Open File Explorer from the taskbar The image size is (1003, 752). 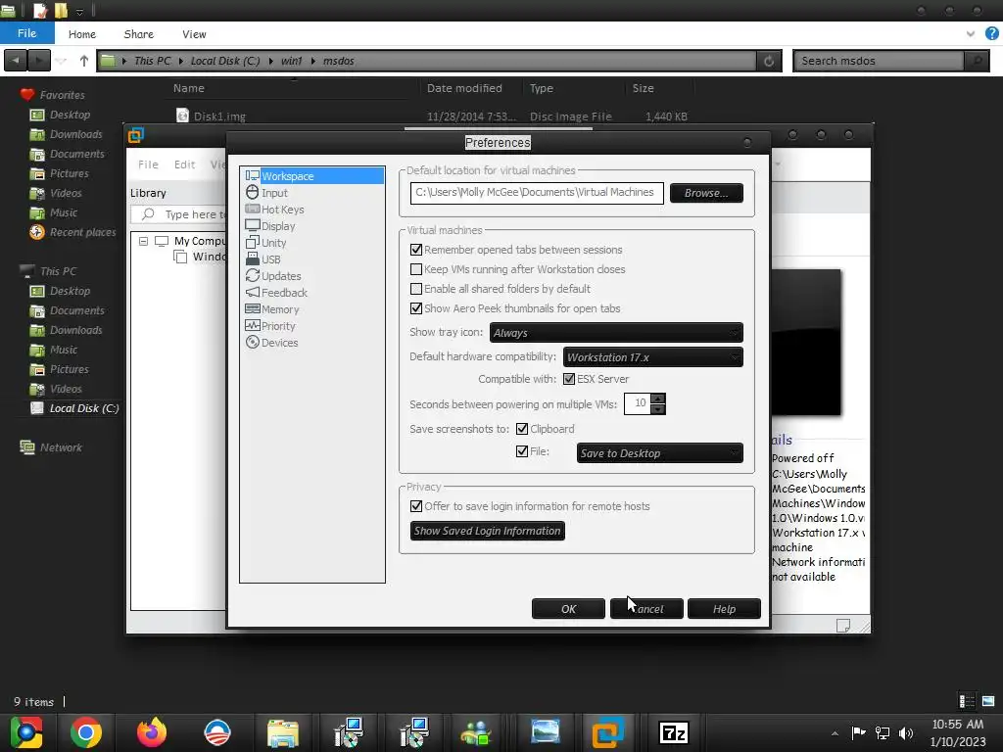(283, 732)
